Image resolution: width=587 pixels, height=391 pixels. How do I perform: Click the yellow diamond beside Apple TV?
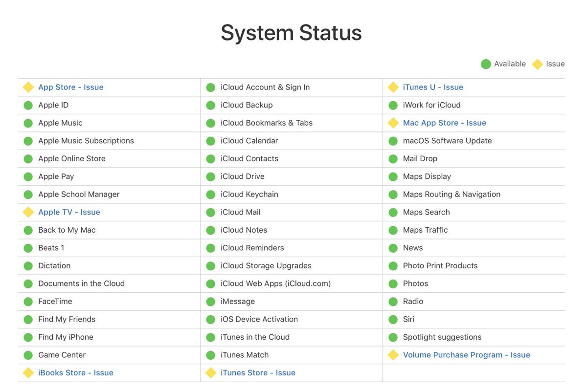coord(28,212)
